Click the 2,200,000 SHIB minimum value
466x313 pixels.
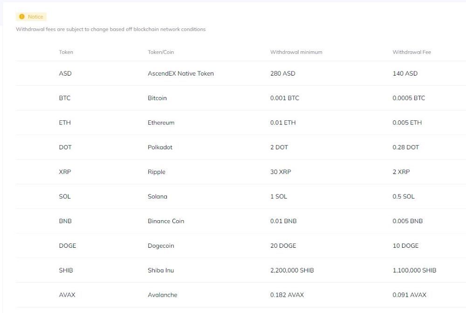coord(292,271)
